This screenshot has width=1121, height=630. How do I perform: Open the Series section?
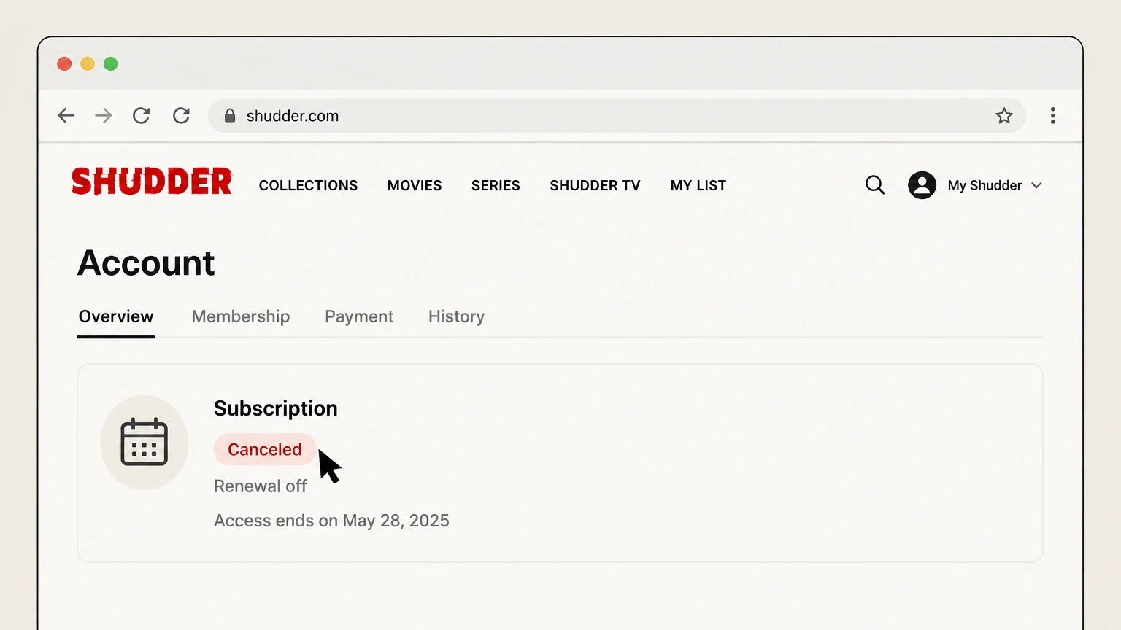click(x=496, y=185)
